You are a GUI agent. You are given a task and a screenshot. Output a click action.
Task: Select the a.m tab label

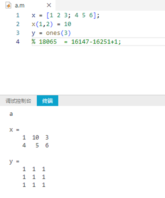tap(20, 6)
